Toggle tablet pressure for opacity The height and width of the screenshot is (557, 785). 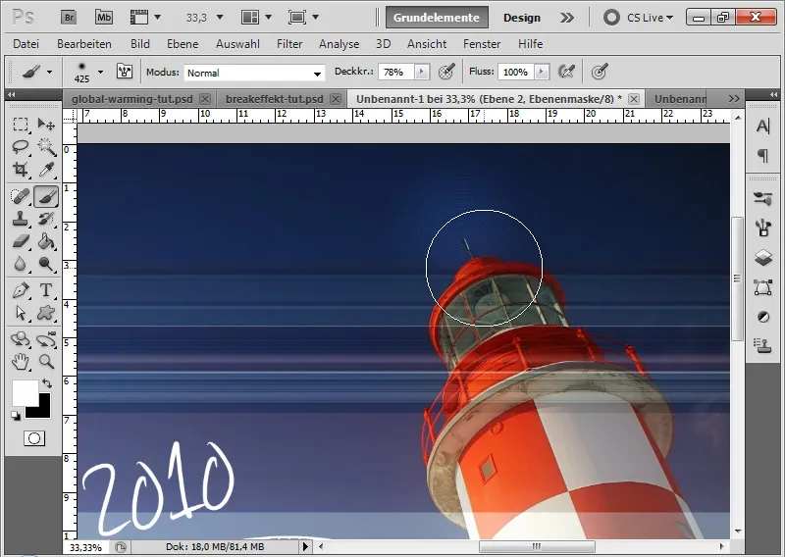(x=446, y=72)
